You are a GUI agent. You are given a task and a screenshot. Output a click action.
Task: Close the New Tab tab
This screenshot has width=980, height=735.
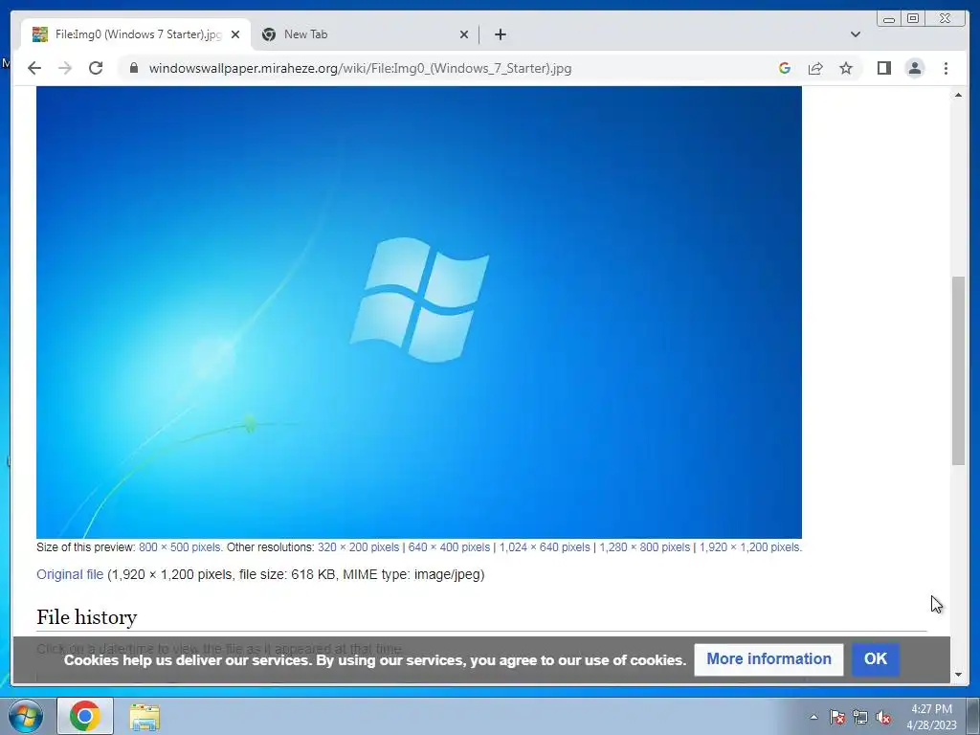pyautogui.click(x=464, y=34)
